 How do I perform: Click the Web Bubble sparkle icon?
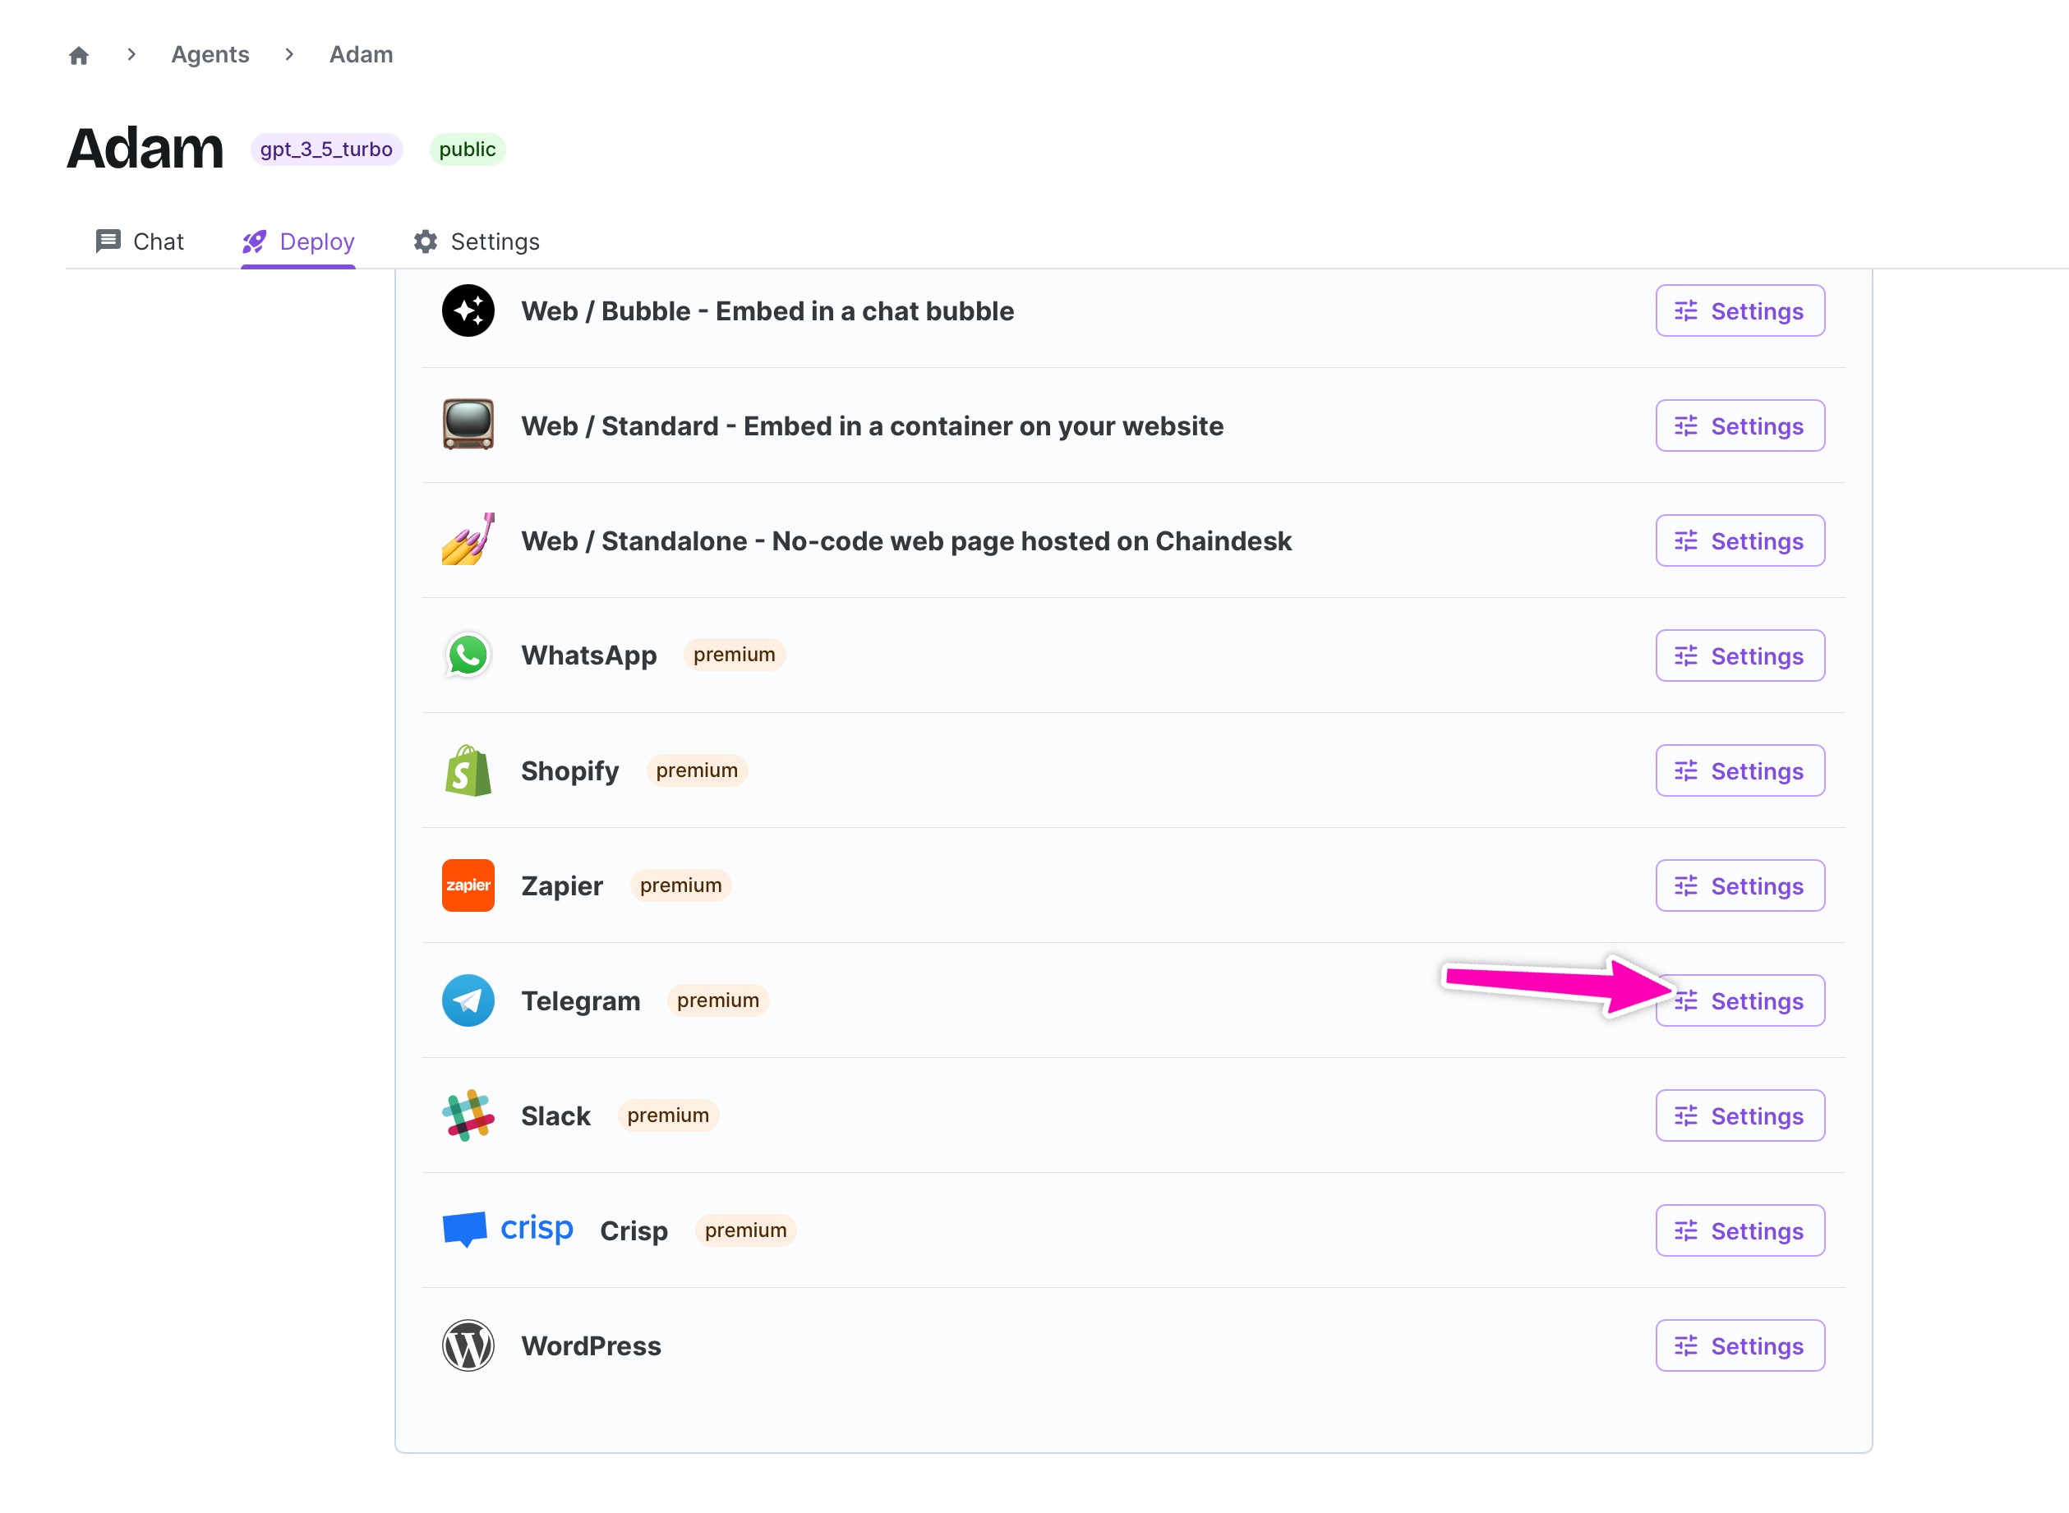pos(468,311)
